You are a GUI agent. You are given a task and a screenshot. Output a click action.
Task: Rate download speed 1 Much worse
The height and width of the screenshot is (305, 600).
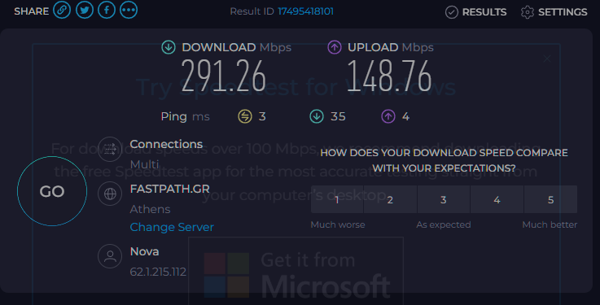click(x=337, y=199)
